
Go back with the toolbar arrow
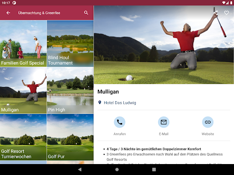8,13
